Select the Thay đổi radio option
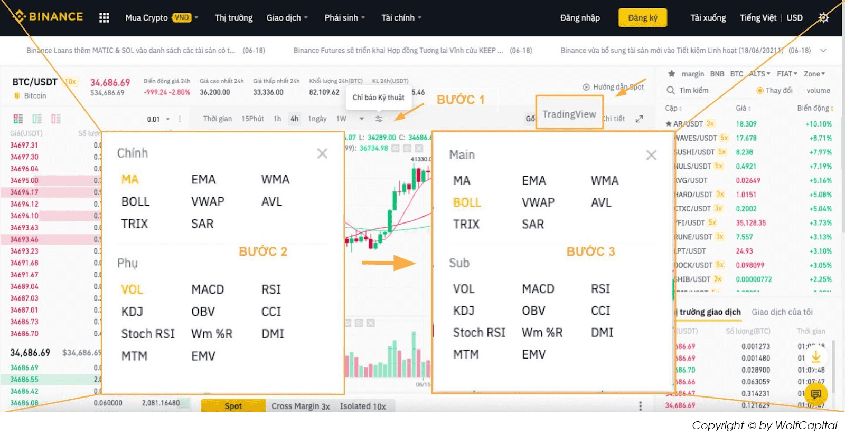 774,90
